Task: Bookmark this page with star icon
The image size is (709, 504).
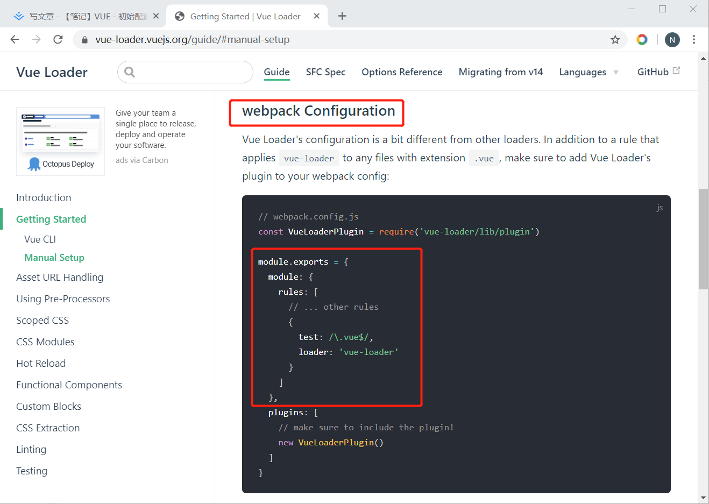Action: pos(615,39)
